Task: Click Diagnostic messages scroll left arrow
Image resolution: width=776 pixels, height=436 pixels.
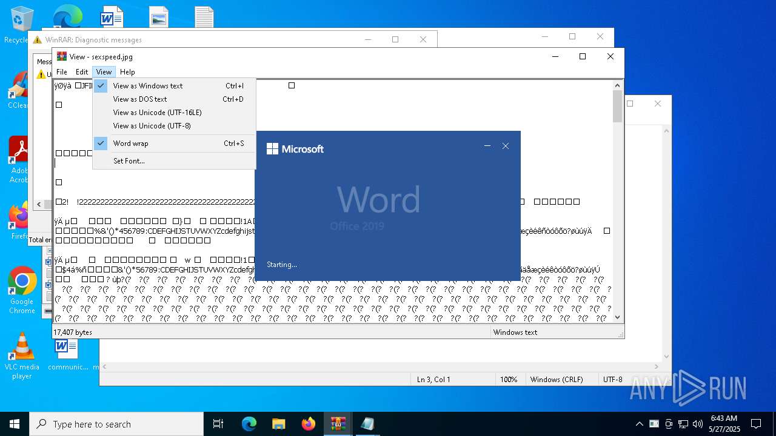Action: pos(39,205)
